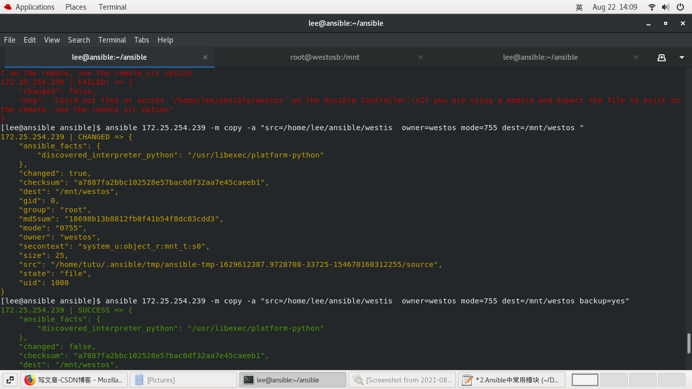This screenshot has width=692, height=389.
Task: Switch to the second workspace in pager
Action: pyautogui.click(x=614, y=379)
